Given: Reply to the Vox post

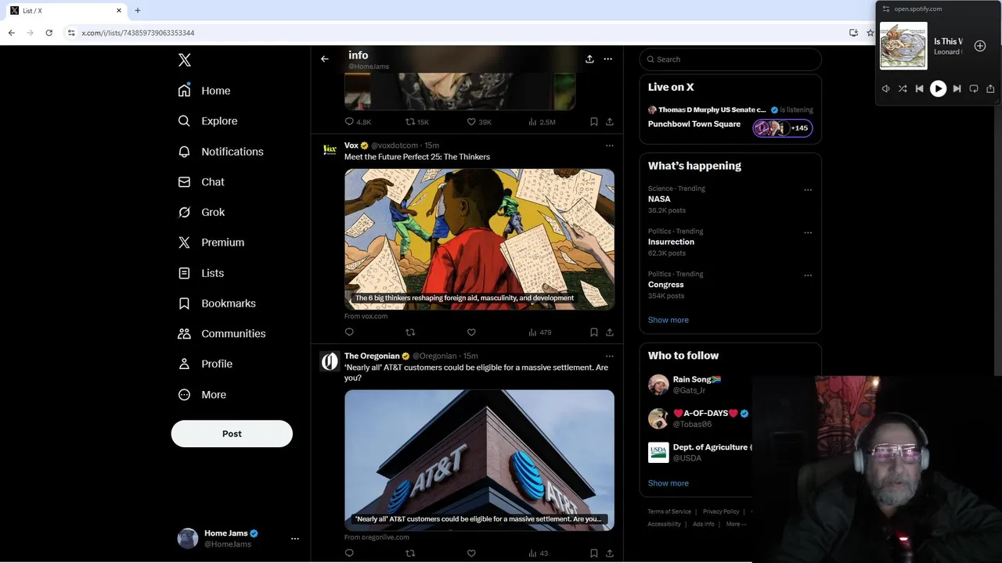Looking at the screenshot, I should 349,332.
